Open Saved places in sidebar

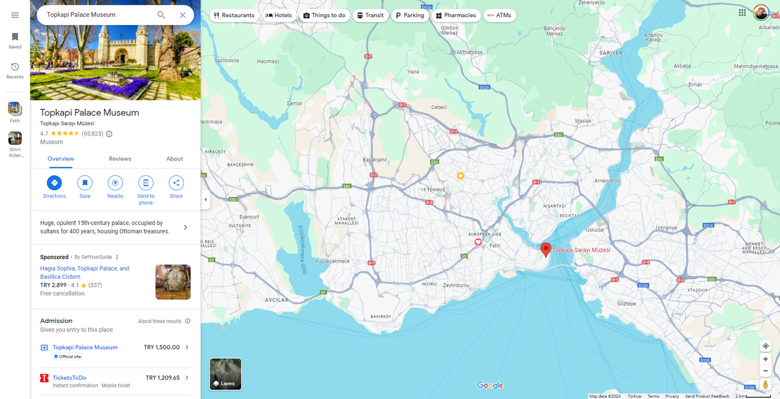pyautogui.click(x=15, y=41)
